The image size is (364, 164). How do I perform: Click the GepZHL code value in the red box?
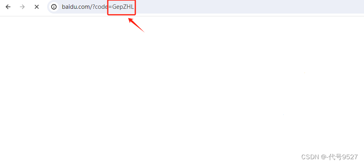click(x=123, y=7)
